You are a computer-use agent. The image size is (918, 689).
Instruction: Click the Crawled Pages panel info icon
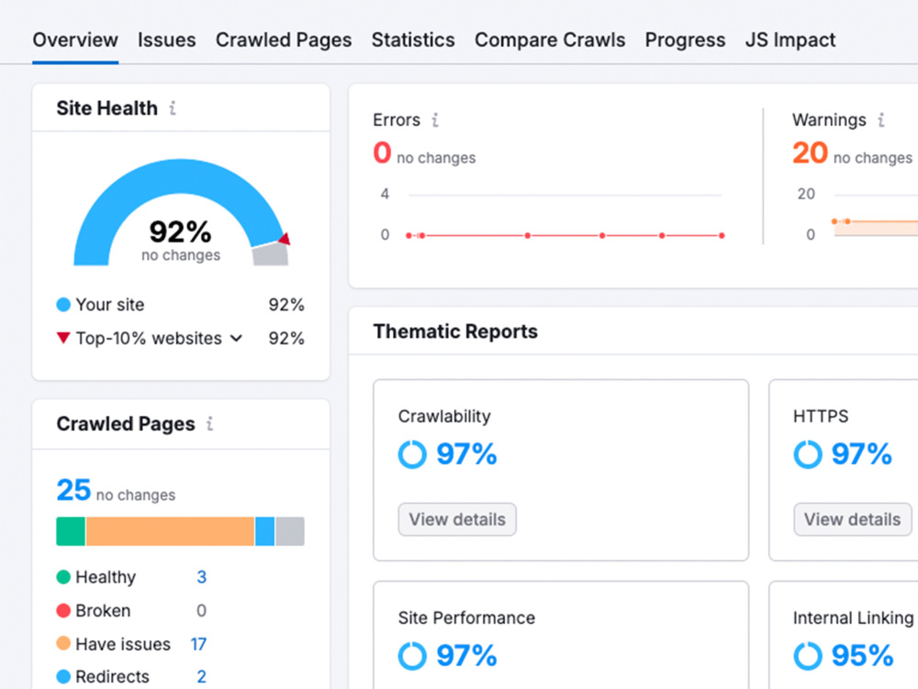pos(209,424)
